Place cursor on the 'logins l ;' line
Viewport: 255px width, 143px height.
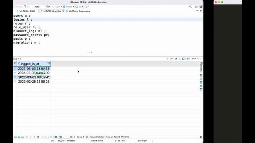point(23,19)
